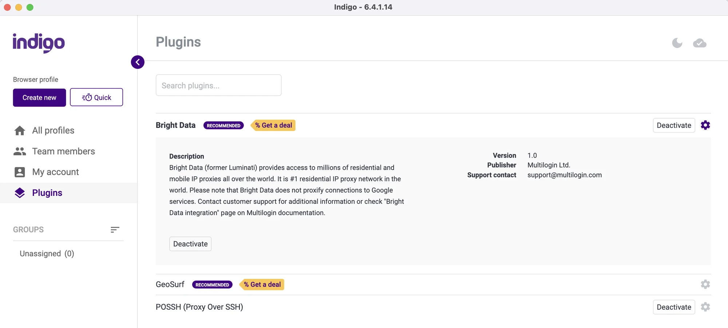Image resolution: width=728 pixels, height=328 pixels.
Task: Select the Unassigned (0) group
Action: 47,253
